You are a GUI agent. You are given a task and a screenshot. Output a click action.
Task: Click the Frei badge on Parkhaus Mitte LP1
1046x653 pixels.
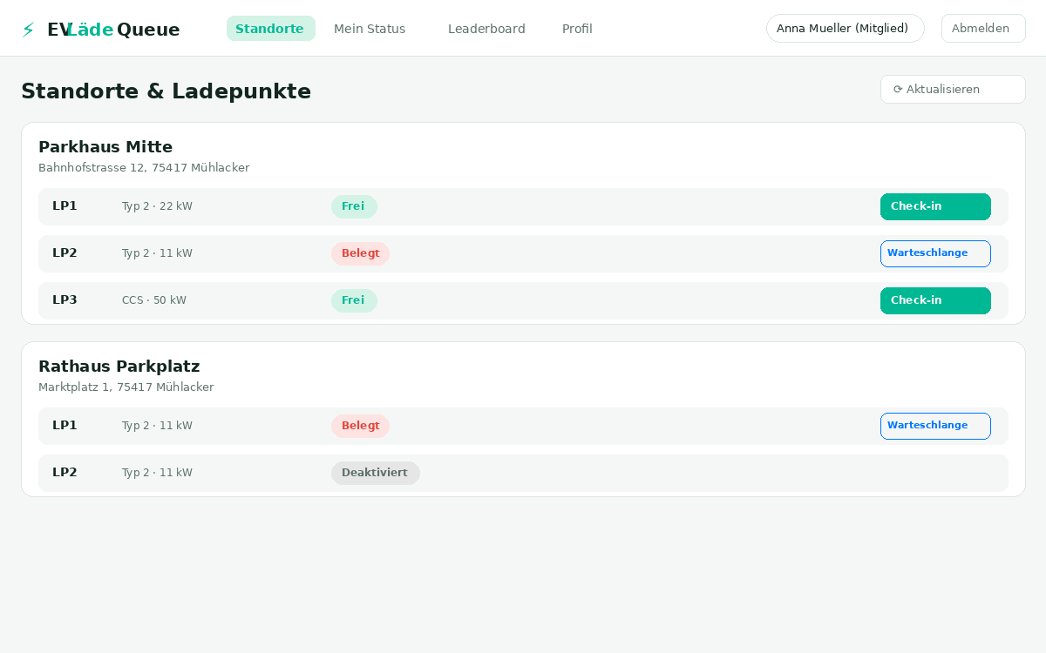(354, 206)
